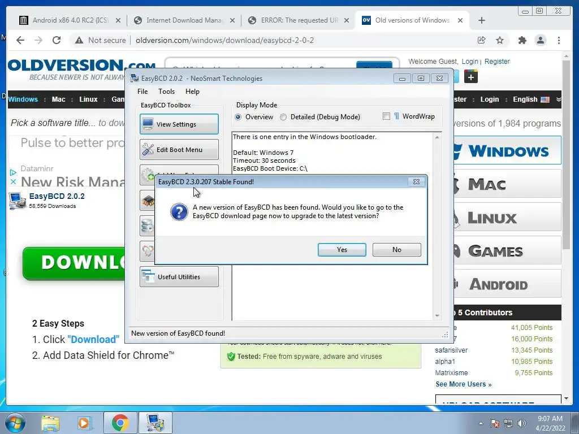Click the black plus share icon on page
This screenshot has height=434, width=579.
pyautogui.click(x=471, y=77)
